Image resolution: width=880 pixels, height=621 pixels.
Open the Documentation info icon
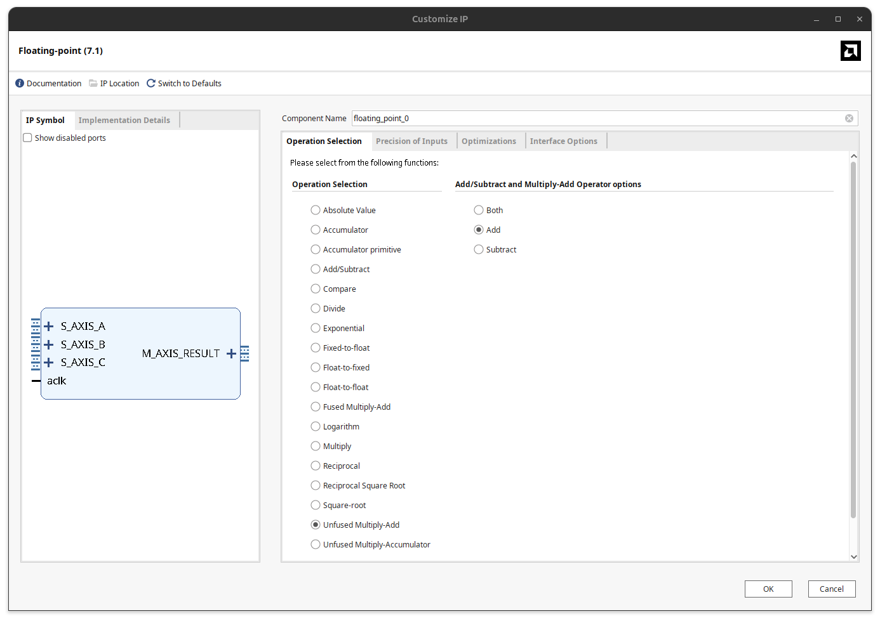(x=20, y=83)
